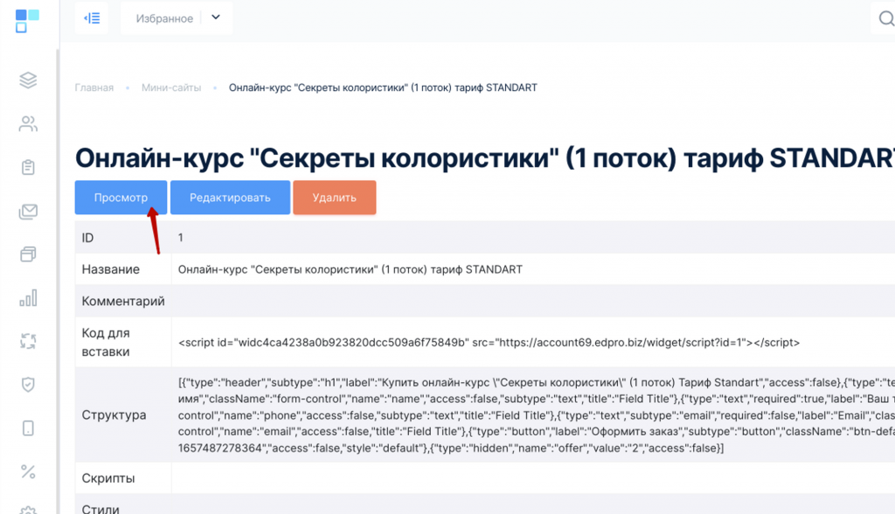Collapse the sidebar with the menu toggle icon
Screen dimensions: 895x514
click(92, 18)
